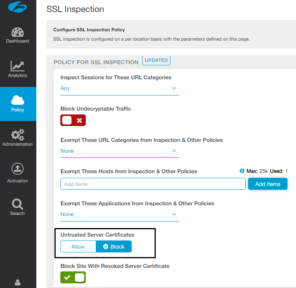The image size is (296, 288).
Task: Open the Search magnifier icon
Action: 17,204
